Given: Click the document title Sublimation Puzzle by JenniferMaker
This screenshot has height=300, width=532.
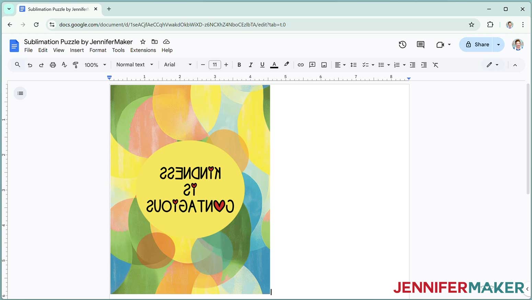Looking at the screenshot, I should click(x=78, y=42).
